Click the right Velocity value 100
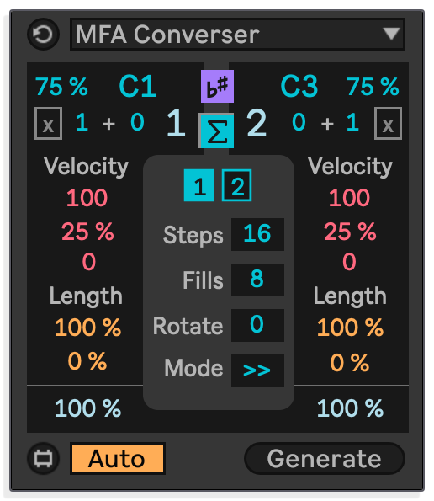This screenshot has width=434, height=501. [349, 198]
